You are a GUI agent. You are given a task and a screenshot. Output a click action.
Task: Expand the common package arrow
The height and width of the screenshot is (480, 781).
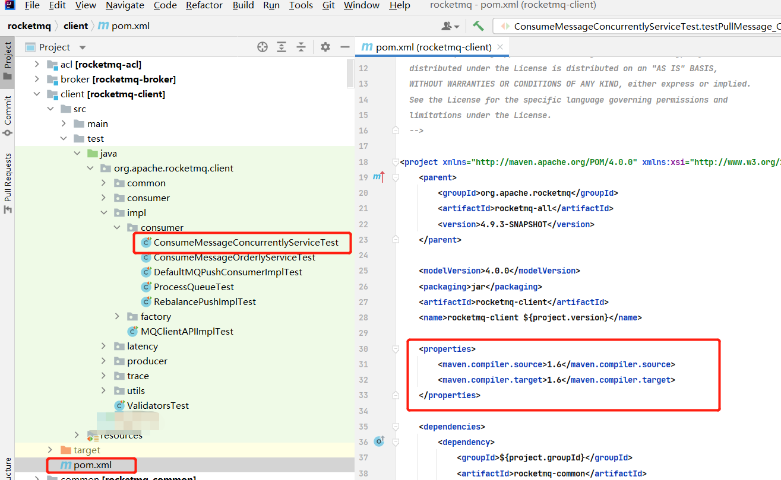pos(103,183)
